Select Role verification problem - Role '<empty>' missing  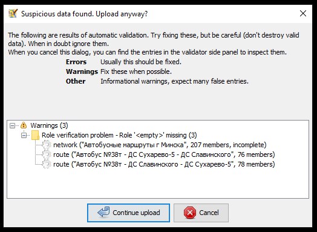coord(119,135)
